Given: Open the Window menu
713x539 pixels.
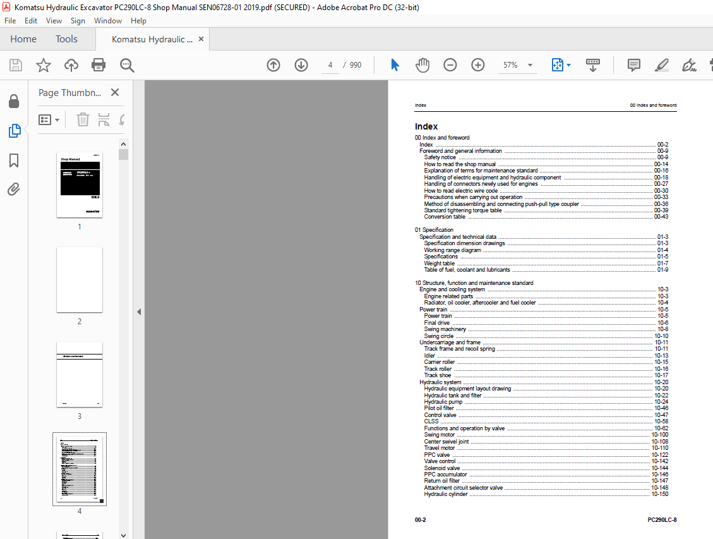Looking at the screenshot, I should coord(108,20).
